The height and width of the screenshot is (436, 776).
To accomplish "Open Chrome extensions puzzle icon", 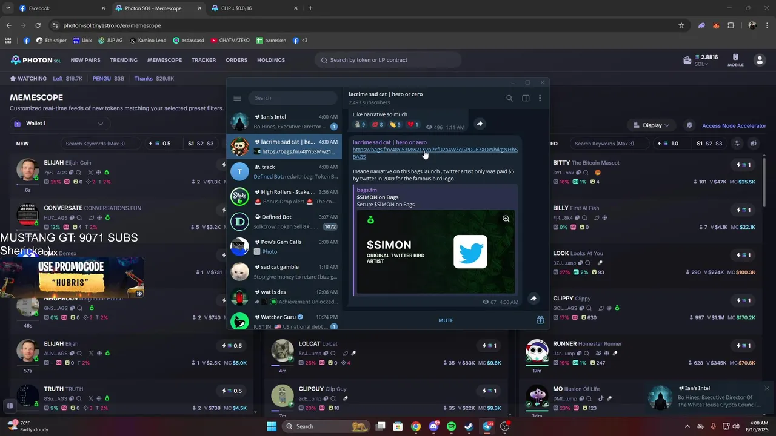I will point(731,25).
